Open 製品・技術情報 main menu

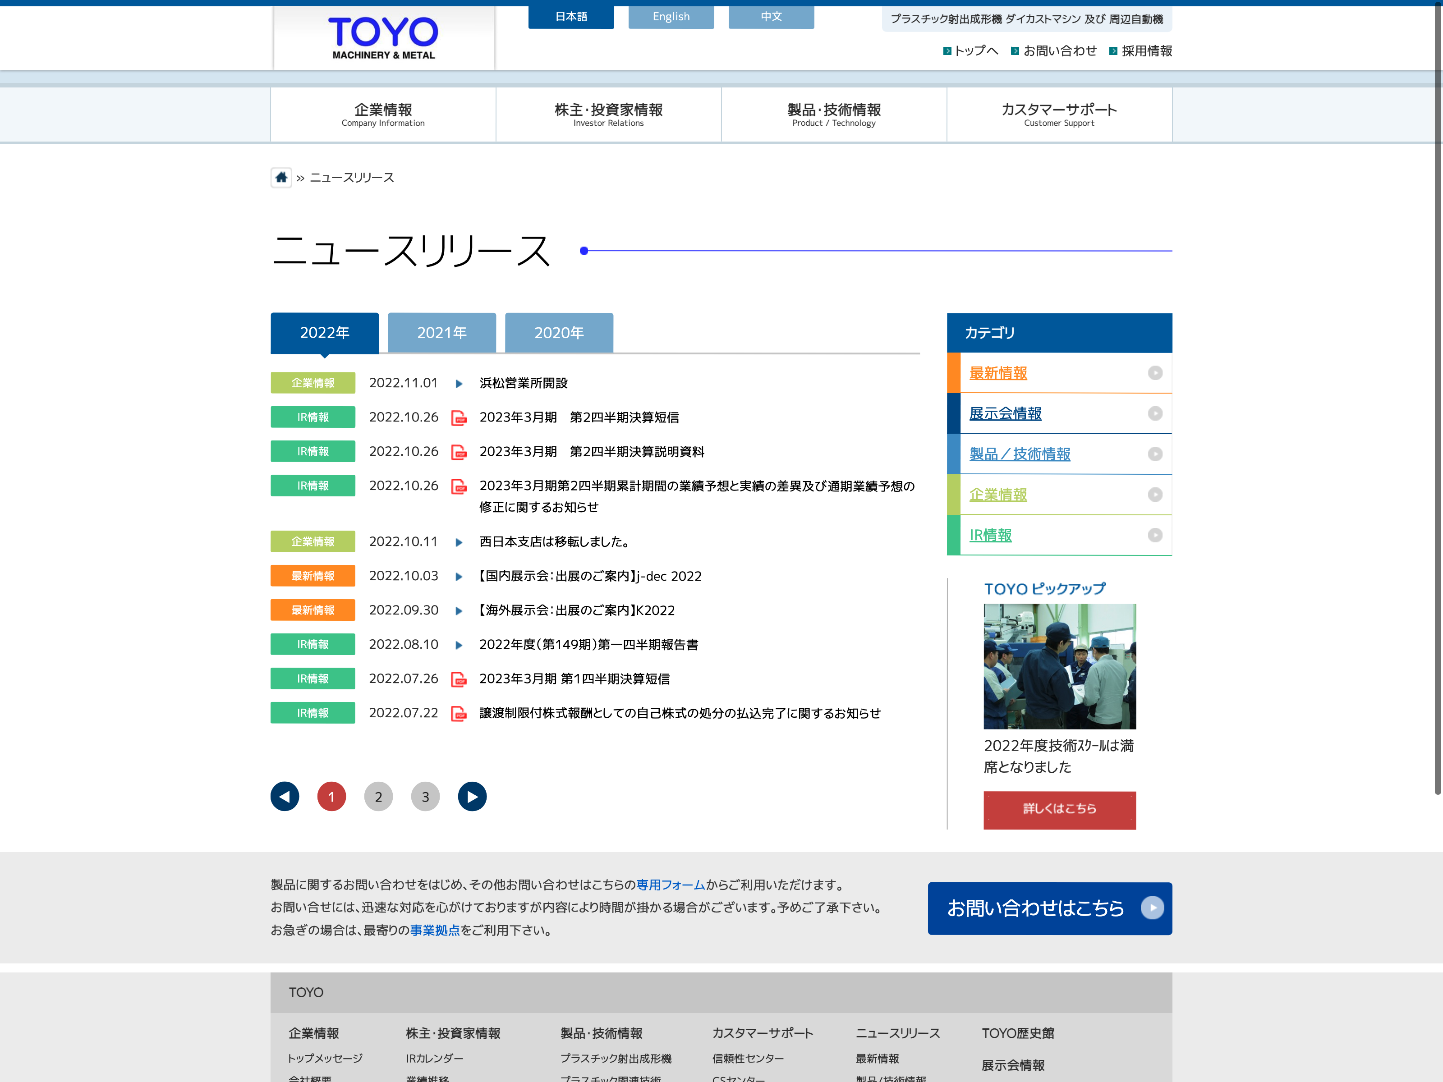click(834, 114)
